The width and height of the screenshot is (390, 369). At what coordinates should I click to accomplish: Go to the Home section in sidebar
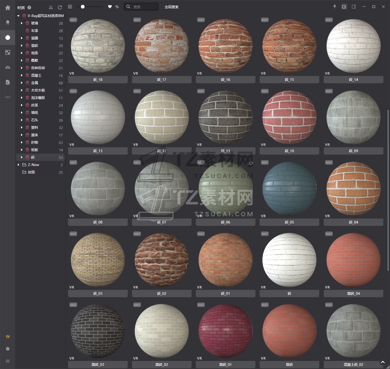pos(8,8)
